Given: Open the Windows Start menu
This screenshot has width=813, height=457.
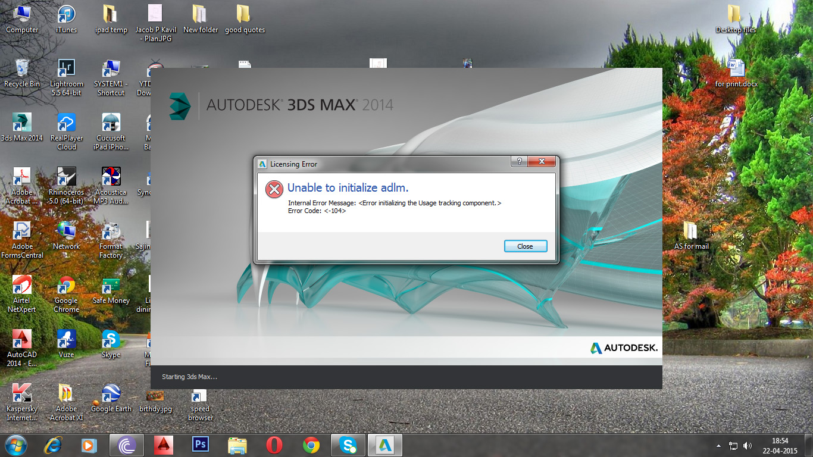Looking at the screenshot, I should (x=16, y=445).
